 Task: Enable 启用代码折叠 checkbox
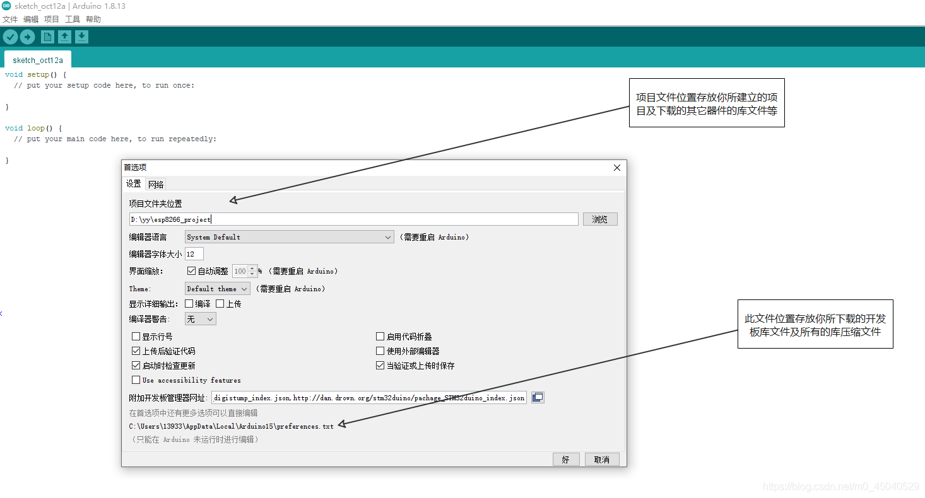(x=380, y=337)
